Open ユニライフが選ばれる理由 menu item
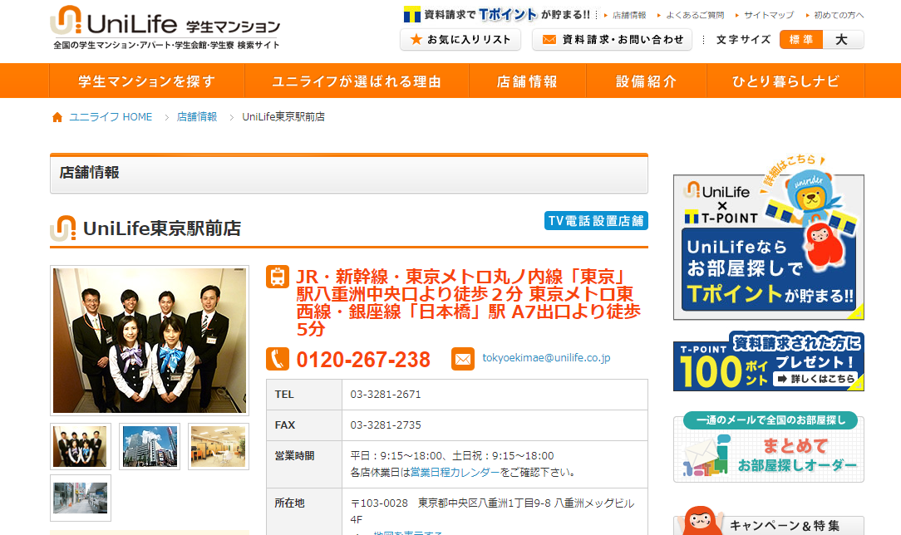 (x=357, y=81)
